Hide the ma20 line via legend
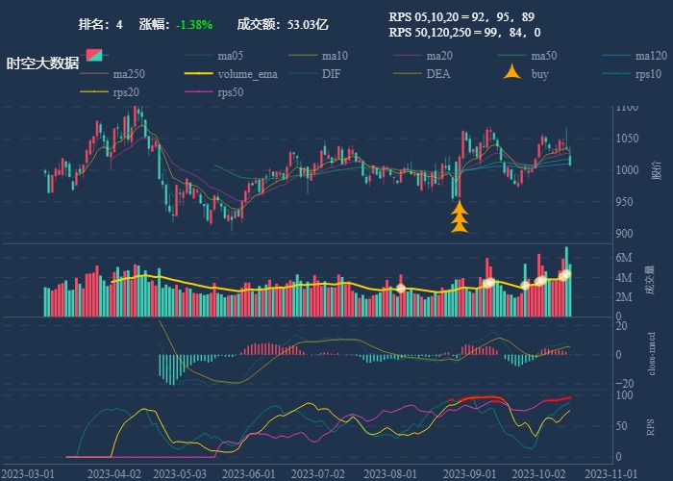Image resolution: width=673 pixels, height=481 pixels. click(x=423, y=56)
